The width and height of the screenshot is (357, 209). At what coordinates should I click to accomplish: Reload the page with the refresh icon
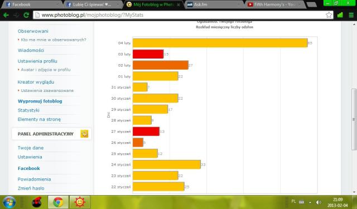pyautogui.click(x=26, y=15)
